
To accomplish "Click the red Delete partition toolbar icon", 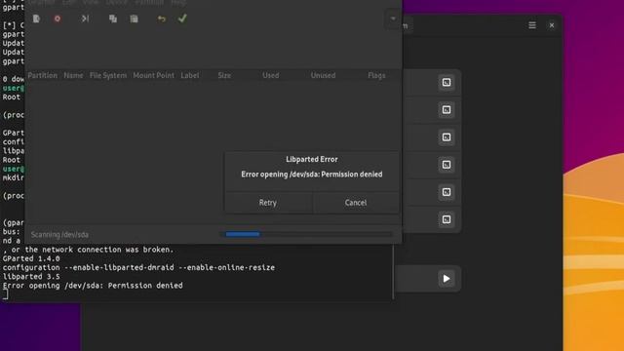I will (x=58, y=19).
